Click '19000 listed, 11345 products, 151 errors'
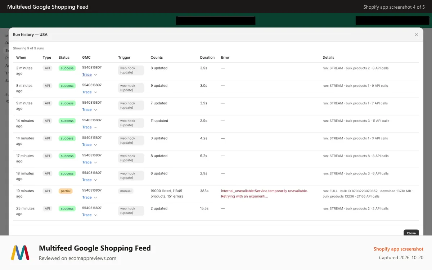 (167, 194)
